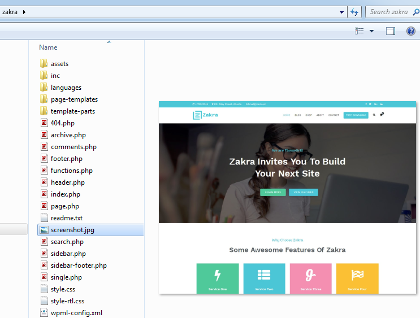Select the page-templates folder name

click(74, 99)
